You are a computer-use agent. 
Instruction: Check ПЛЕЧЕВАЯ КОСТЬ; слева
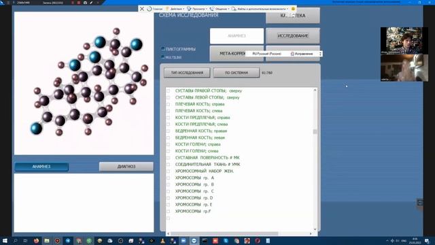click(x=168, y=111)
